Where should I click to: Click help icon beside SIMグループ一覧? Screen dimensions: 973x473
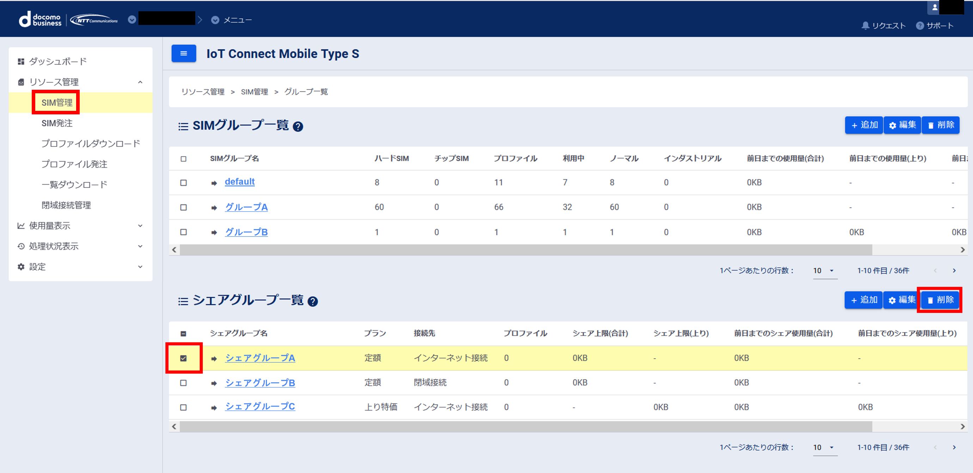point(298,127)
